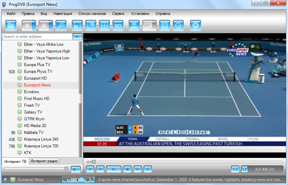Open the Навигация menu
The width and height of the screenshot is (288, 185).
(x=63, y=14)
